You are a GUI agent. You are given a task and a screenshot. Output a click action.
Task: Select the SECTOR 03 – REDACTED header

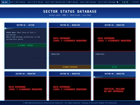point(115,25)
